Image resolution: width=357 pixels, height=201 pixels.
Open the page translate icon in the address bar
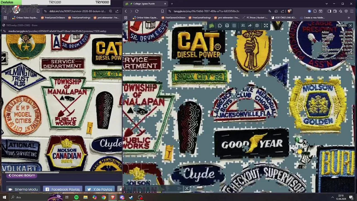(270, 11)
